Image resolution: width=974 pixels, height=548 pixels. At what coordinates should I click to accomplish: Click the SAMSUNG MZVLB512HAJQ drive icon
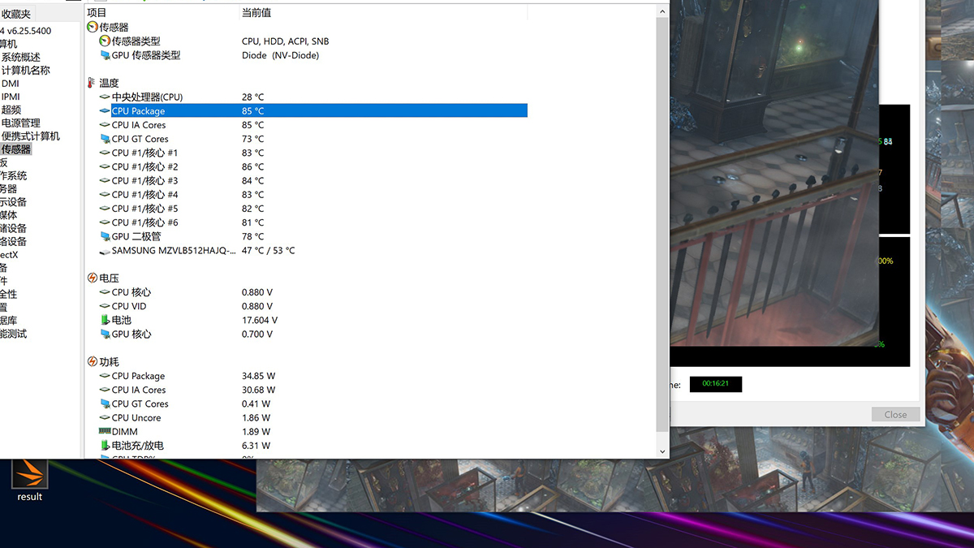105,250
